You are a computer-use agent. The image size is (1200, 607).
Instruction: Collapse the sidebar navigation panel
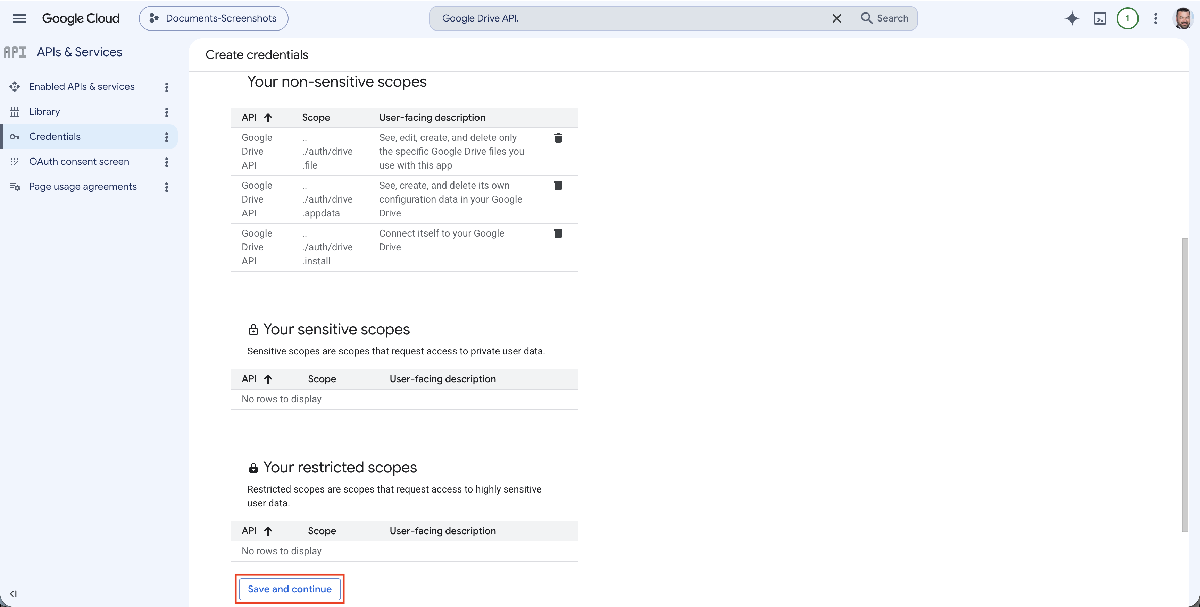14,593
